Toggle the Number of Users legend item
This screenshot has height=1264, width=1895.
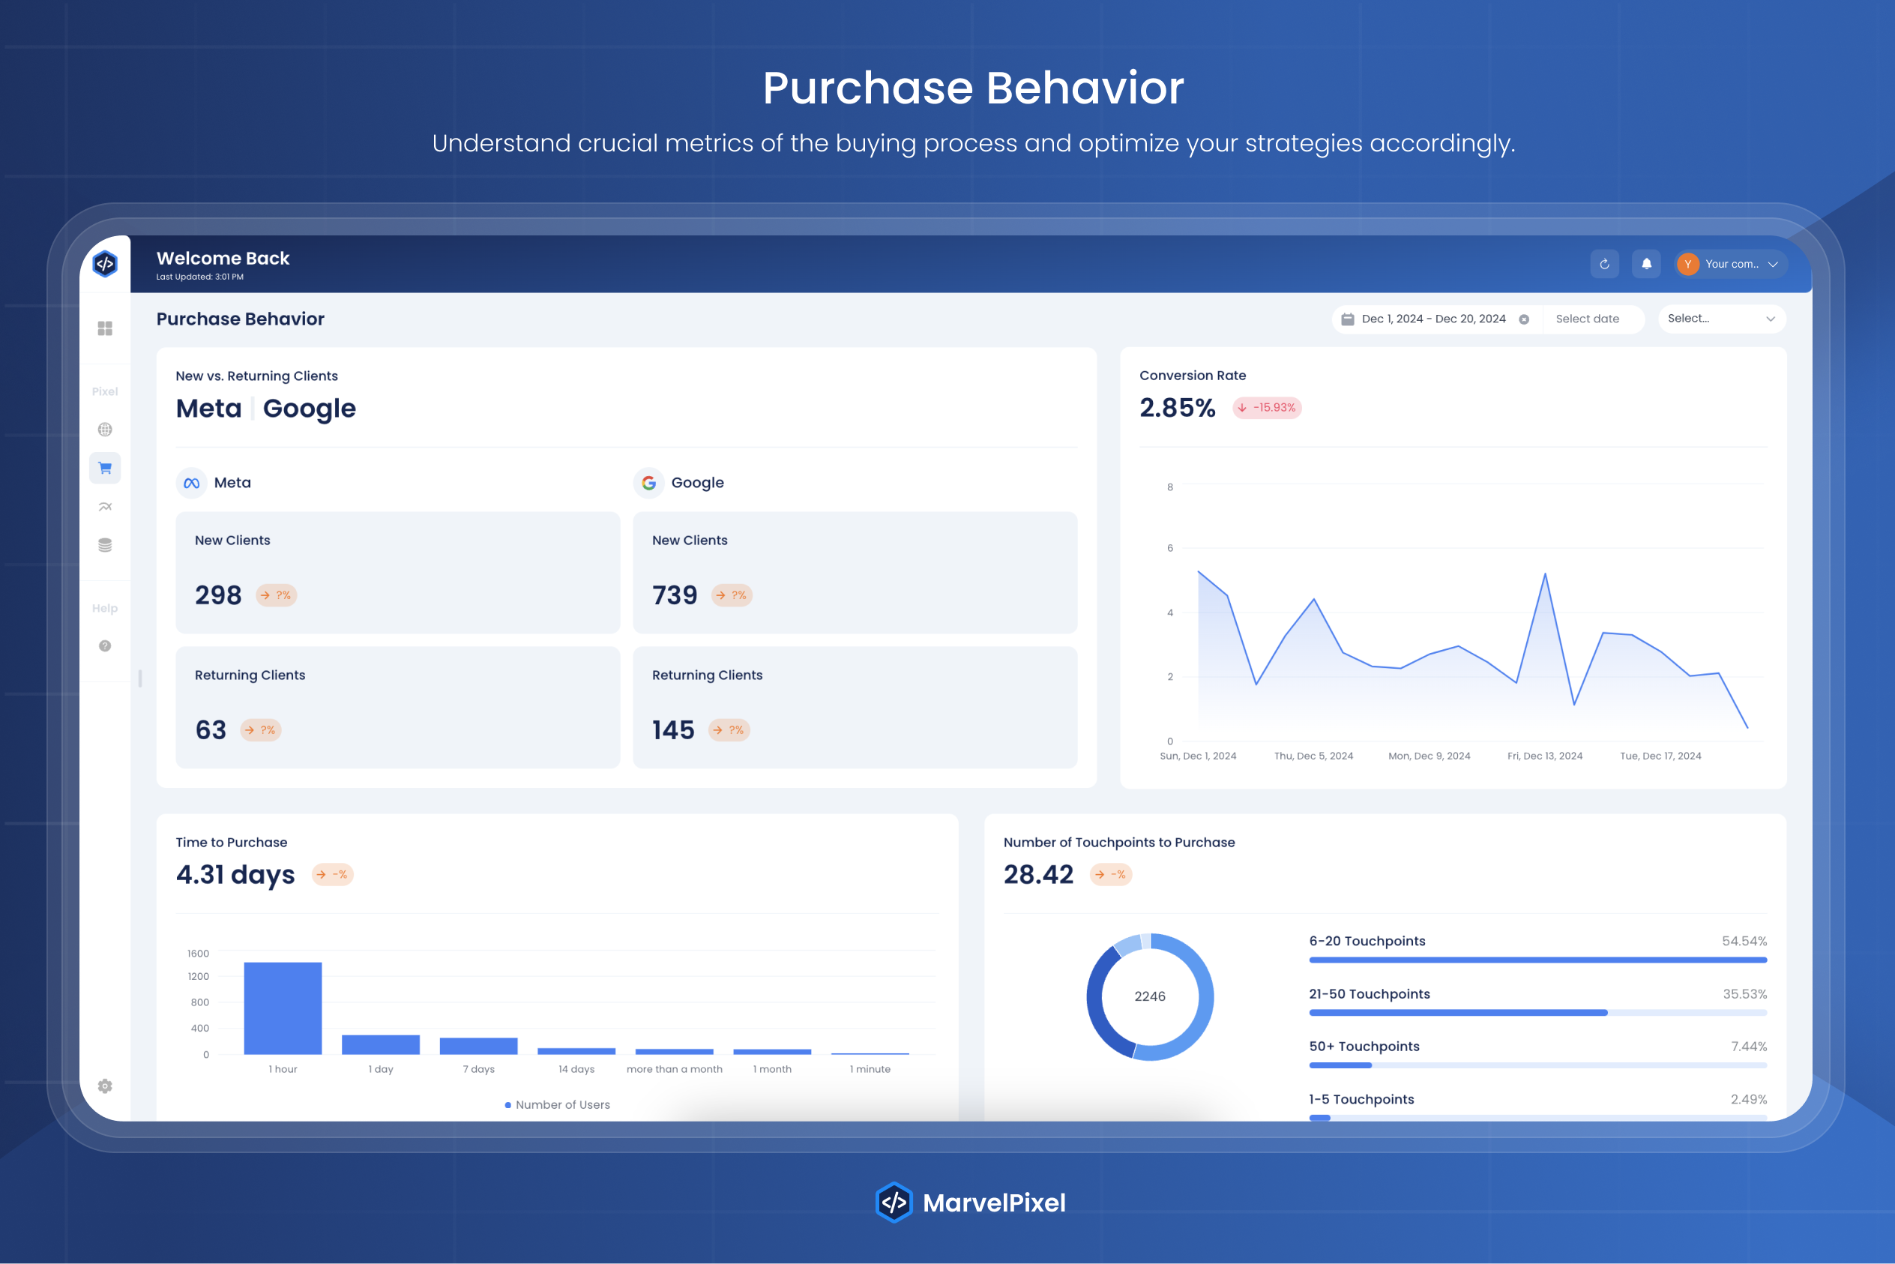[x=557, y=1104]
